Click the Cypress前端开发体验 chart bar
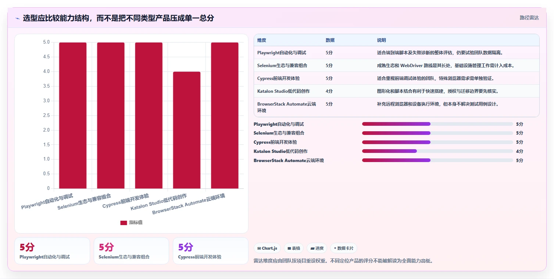The image size is (554, 279). [149, 115]
